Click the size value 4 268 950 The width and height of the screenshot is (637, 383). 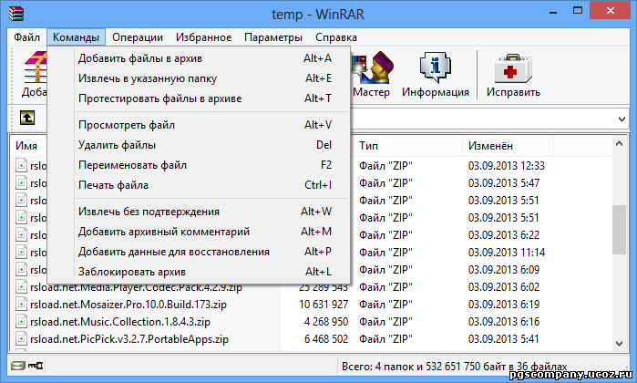[x=326, y=322]
